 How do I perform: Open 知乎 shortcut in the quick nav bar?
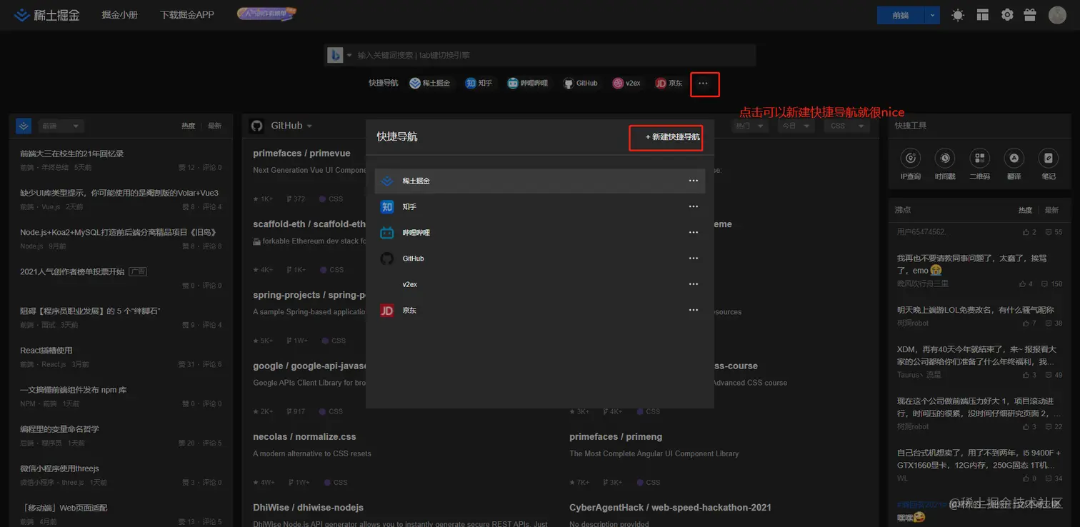click(x=479, y=84)
